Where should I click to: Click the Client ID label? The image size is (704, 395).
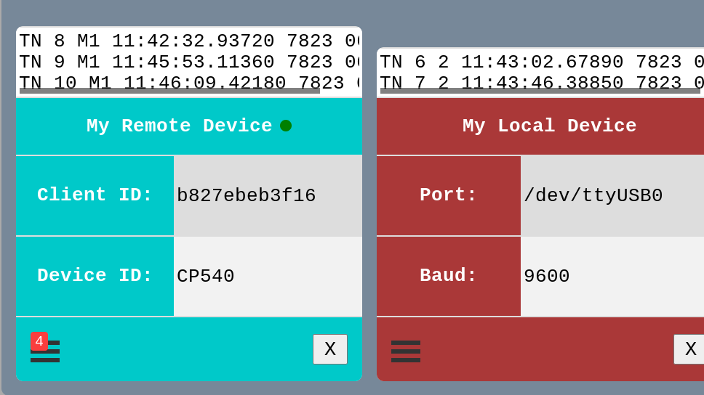[95, 195]
